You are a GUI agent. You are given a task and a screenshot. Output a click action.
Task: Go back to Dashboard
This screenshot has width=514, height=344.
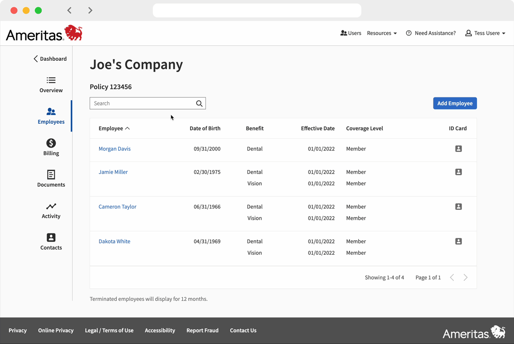[50, 59]
